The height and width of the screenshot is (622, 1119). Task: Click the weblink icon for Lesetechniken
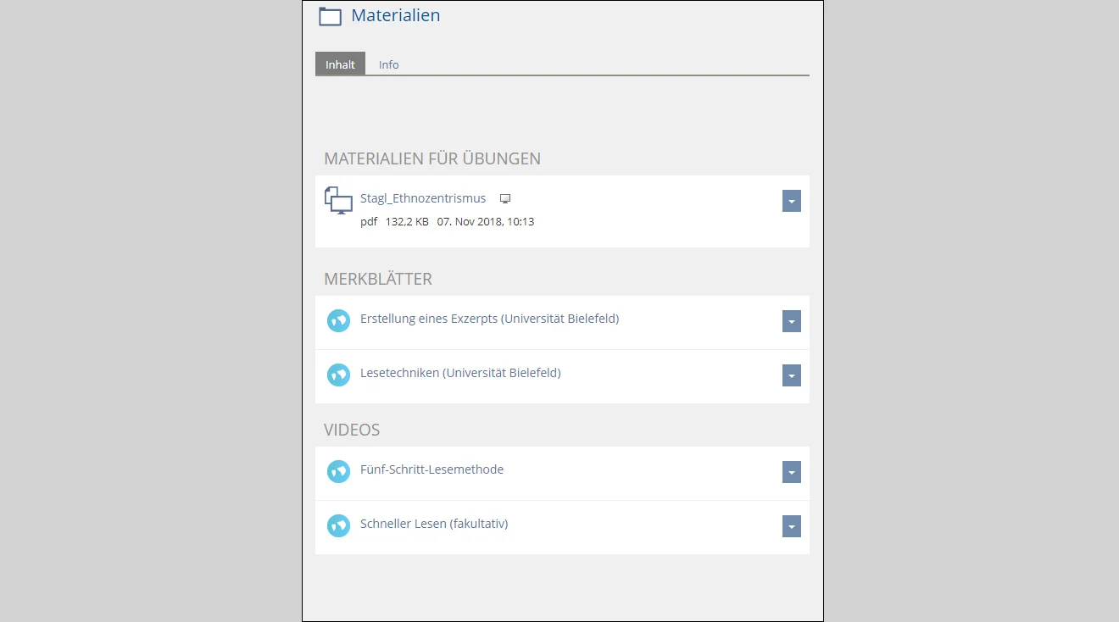click(x=338, y=375)
